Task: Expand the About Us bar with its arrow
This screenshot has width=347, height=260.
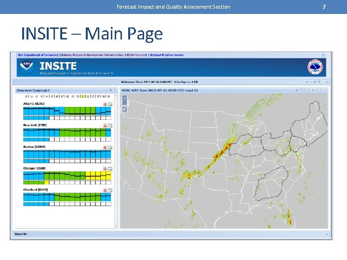Action: 327,234
